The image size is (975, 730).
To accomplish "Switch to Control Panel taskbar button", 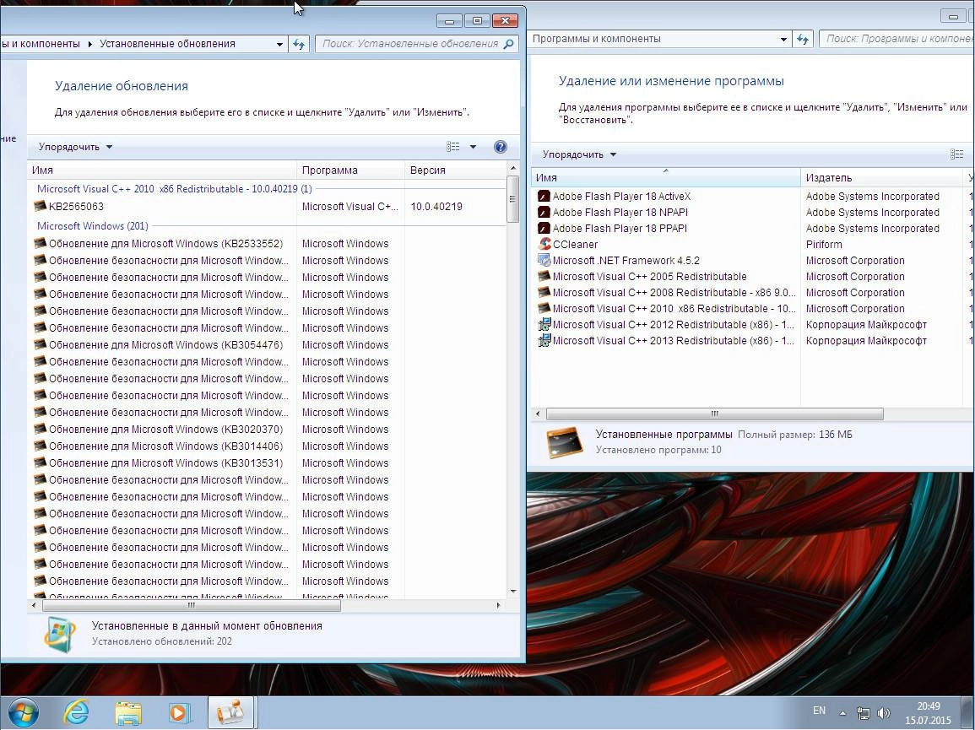I will click(x=230, y=712).
